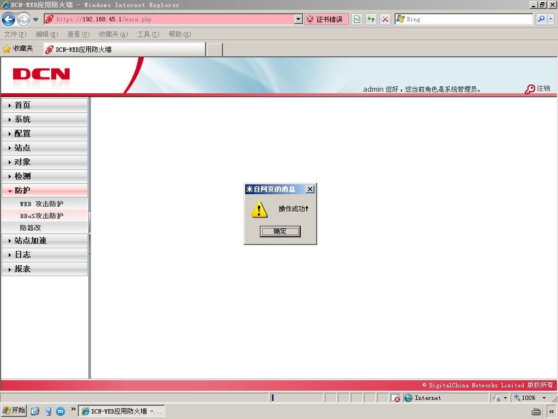Screen dimensions: 558x419
Task: Click the protected mode lock icon
Action: (x=497, y=398)
